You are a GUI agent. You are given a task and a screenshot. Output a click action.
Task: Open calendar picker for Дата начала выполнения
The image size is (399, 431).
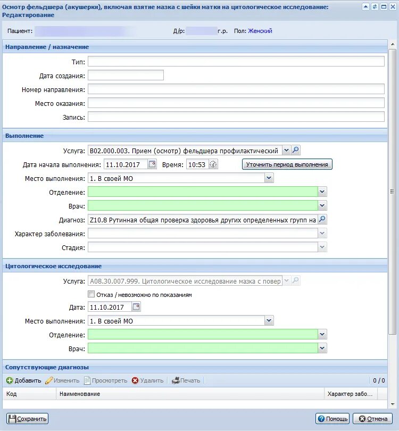tap(152, 164)
